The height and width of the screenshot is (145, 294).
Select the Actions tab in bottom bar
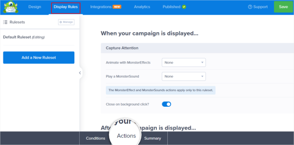[126, 136]
